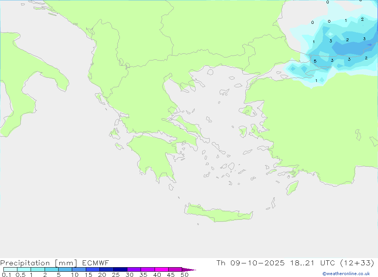
Task: Click the "18..21 UTC" time text
Action: tap(313, 263)
